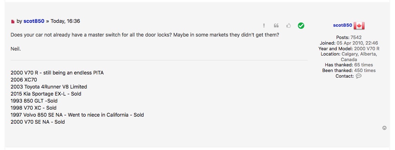This screenshot has width=395, height=150.
Task: Click the green checkmark solved icon
Action: 301,26
